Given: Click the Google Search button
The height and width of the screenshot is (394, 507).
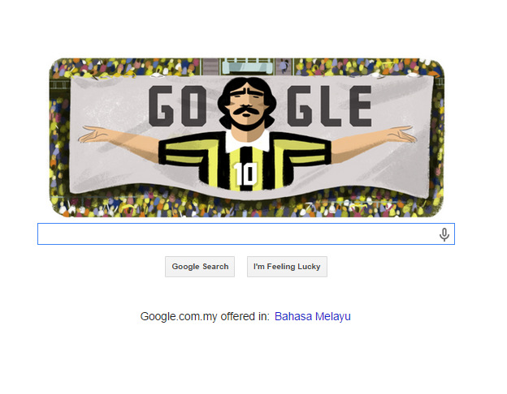Looking at the screenshot, I should (x=200, y=267).
